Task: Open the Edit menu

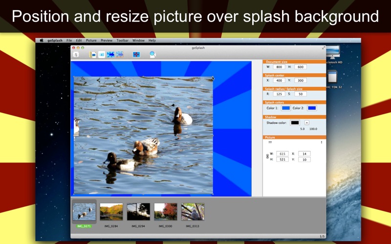Action: 79,41
